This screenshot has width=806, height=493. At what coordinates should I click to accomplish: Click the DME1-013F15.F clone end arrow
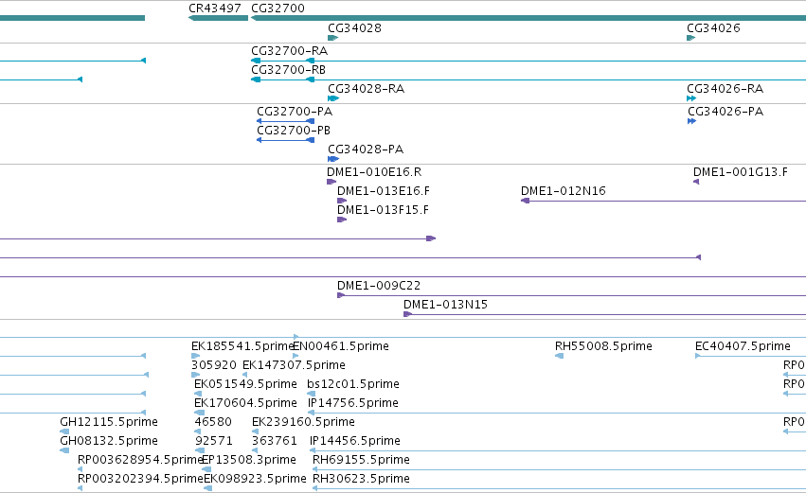[342, 220]
